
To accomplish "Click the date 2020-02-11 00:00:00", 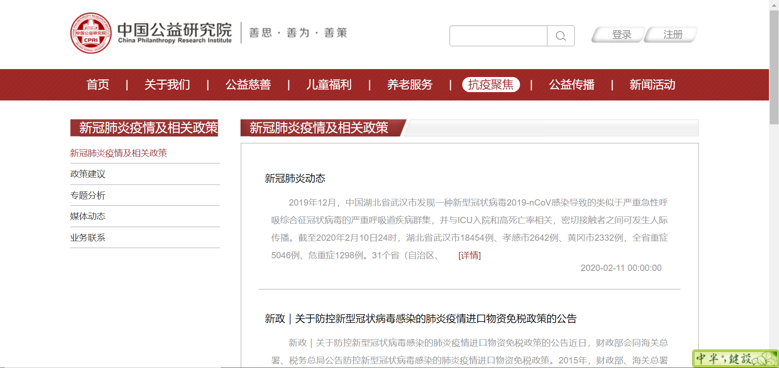I will [621, 268].
